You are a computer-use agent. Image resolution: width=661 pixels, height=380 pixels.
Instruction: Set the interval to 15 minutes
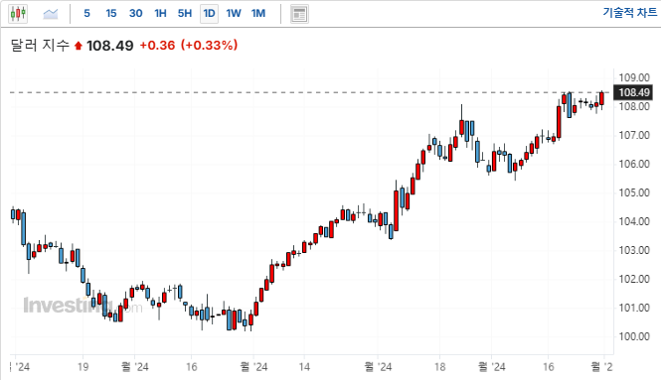coord(111,14)
